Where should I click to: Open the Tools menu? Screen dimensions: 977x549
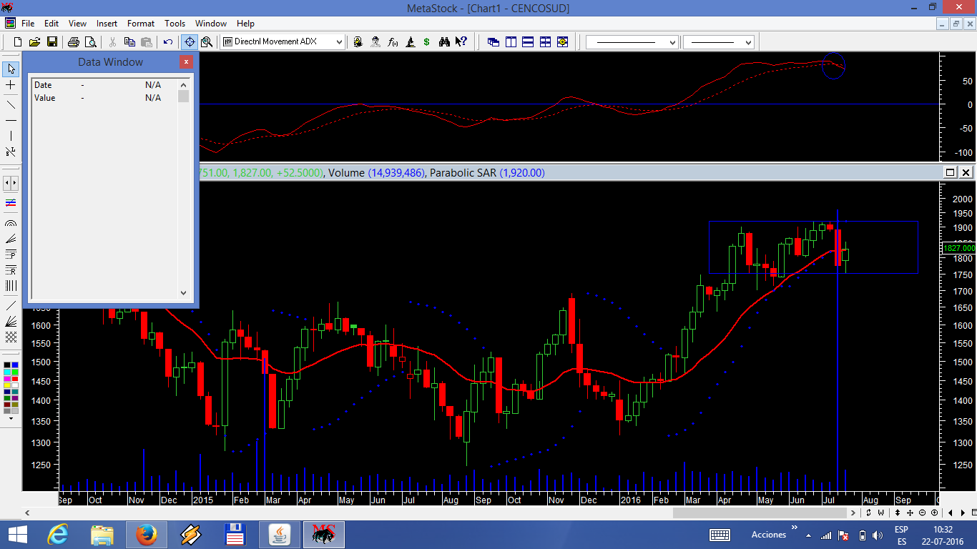175,24
